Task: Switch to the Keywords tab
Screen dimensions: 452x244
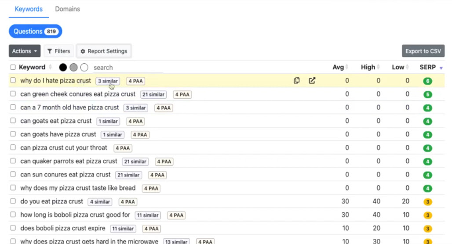Action: [x=29, y=9]
